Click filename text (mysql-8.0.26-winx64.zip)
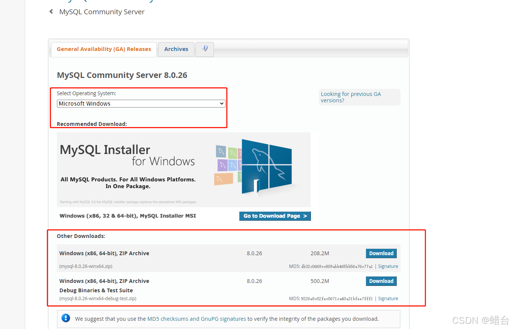This screenshot has width=511, height=329. [x=86, y=266]
